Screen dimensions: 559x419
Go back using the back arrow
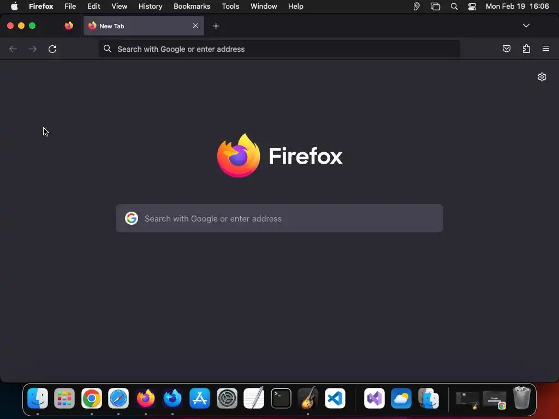(x=13, y=49)
